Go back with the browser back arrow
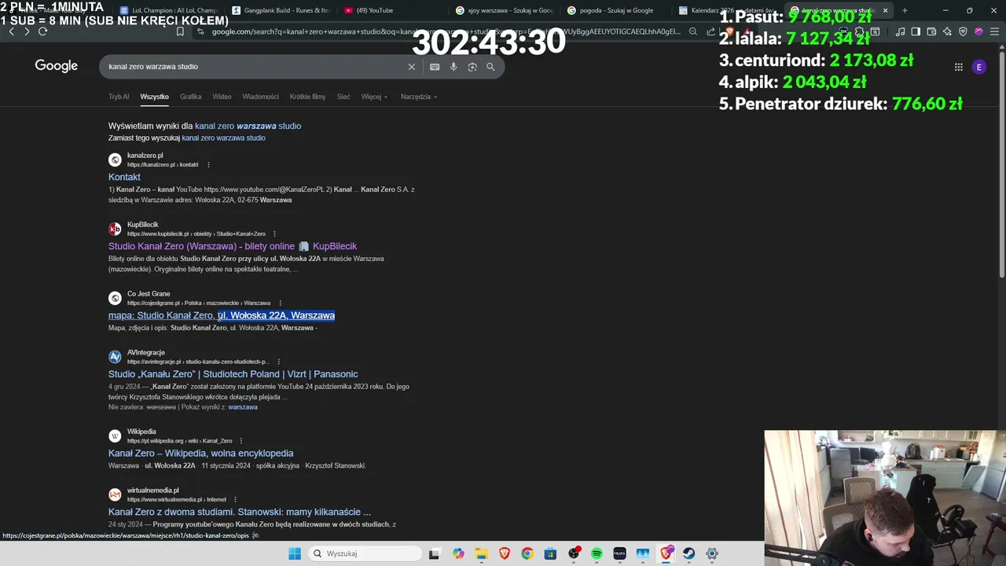This screenshot has width=1006, height=566. (11, 31)
